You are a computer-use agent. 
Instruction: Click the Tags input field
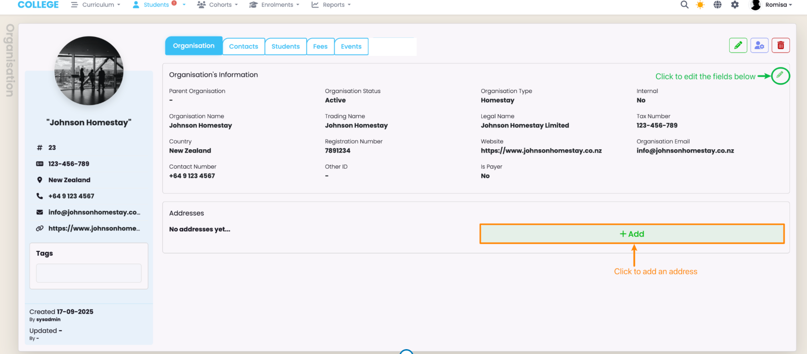(x=88, y=273)
